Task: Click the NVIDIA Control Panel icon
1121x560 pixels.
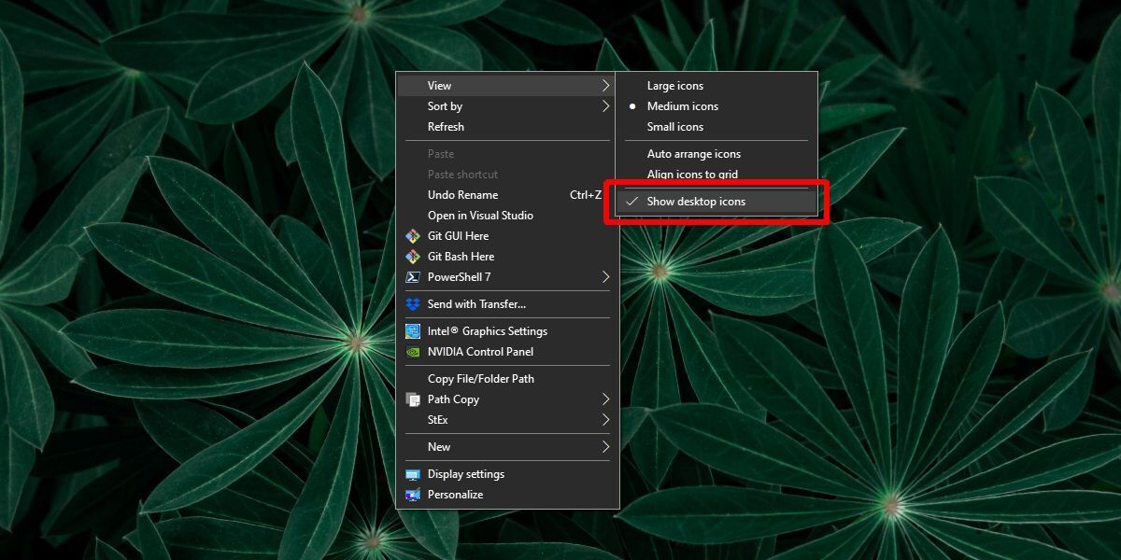Action: (412, 352)
